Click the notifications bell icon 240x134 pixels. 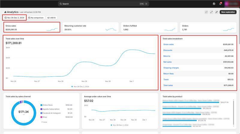220,4
